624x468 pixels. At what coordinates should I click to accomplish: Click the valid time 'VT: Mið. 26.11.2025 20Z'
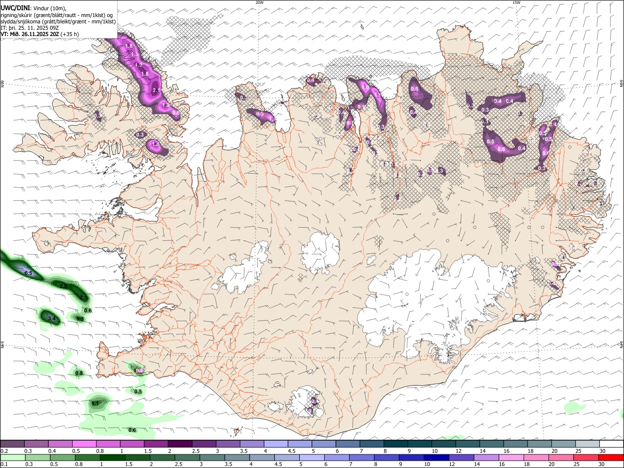30,34
